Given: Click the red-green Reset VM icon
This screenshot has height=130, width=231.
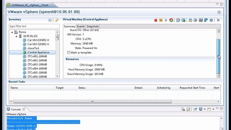Looking at the screenshot, I should pos(171,20).
